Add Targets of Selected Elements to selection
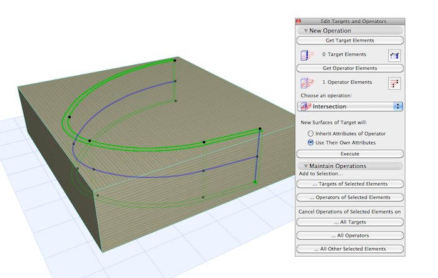Image resolution: width=438 pixels, height=278 pixels. coord(350,184)
